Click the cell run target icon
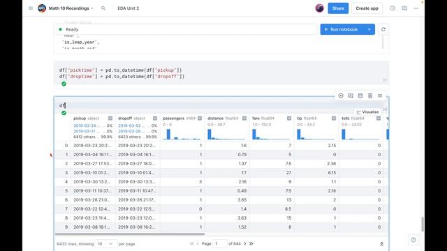This screenshot has height=251, width=447. click(x=341, y=96)
